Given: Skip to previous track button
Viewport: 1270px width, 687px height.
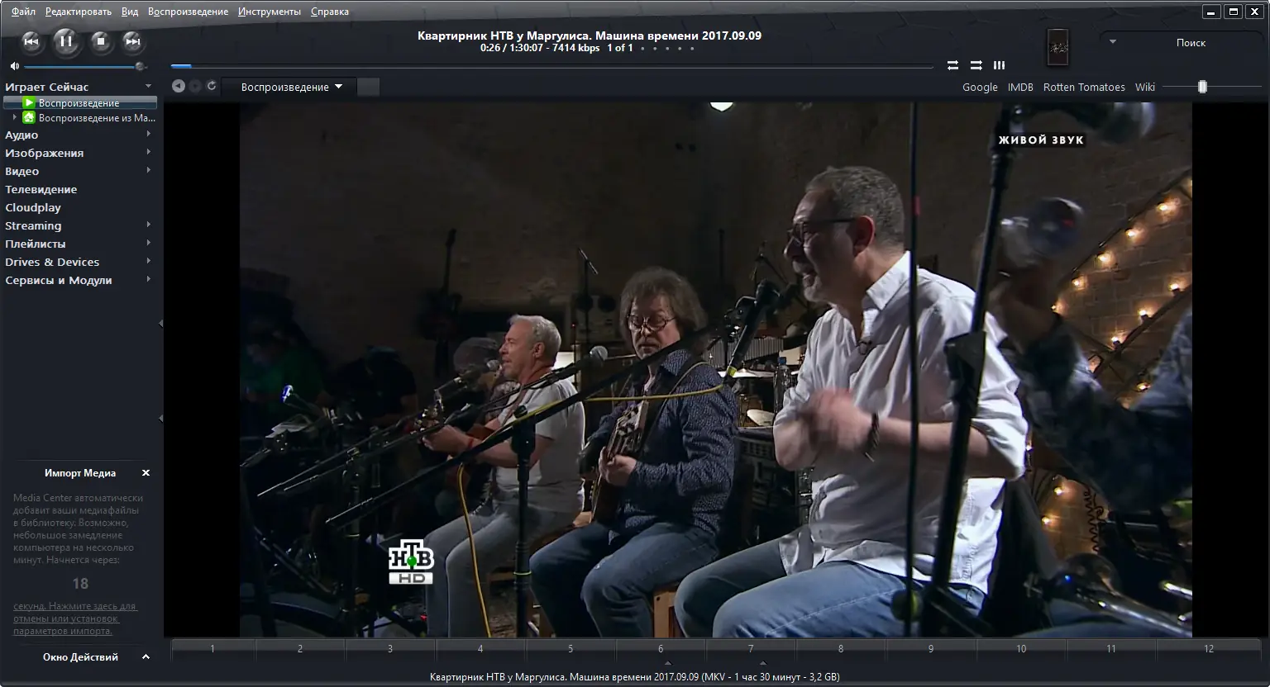Looking at the screenshot, I should pos(31,41).
